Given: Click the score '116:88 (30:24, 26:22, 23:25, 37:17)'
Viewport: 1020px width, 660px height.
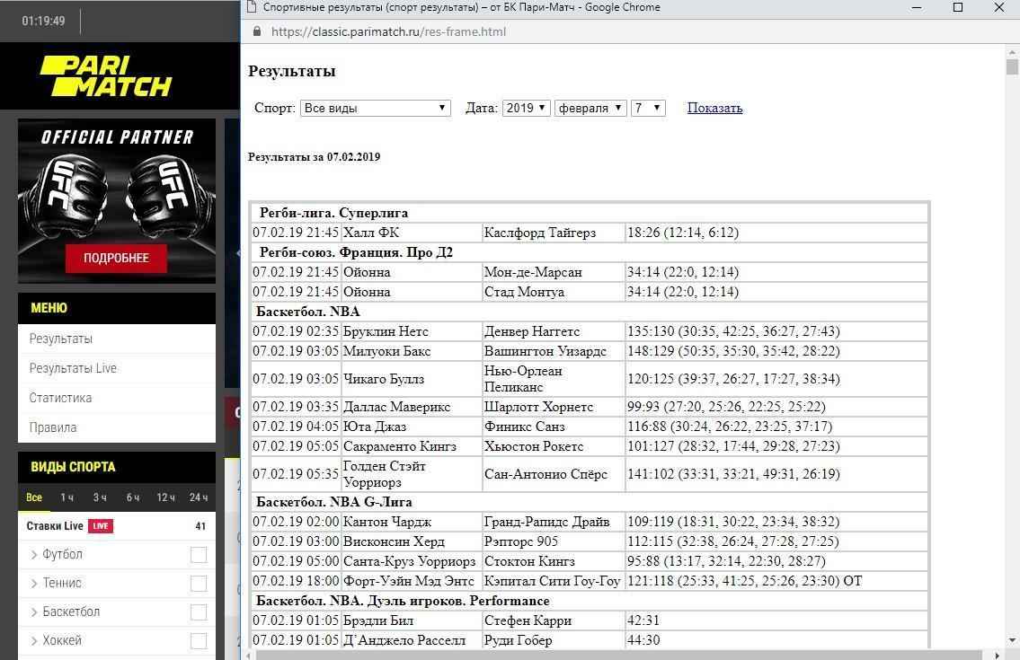Looking at the screenshot, I should point(730,427).
